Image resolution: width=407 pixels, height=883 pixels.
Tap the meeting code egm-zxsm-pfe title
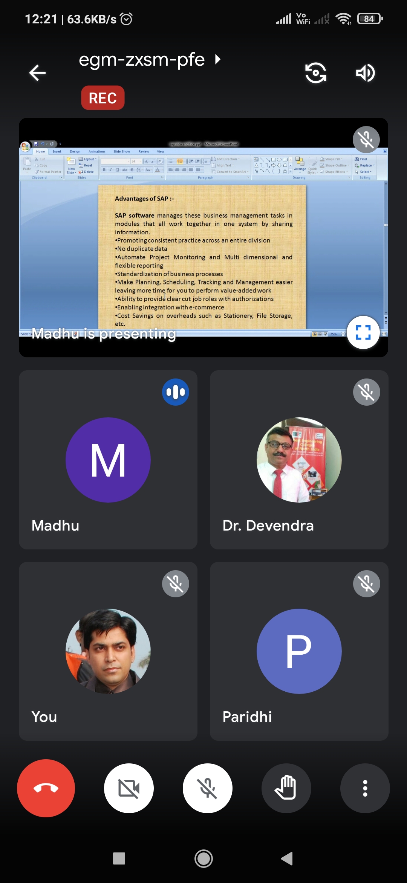click(142, 60)
